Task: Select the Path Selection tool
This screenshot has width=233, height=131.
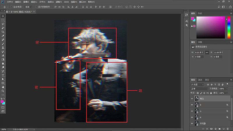Action: coord(3,79)
